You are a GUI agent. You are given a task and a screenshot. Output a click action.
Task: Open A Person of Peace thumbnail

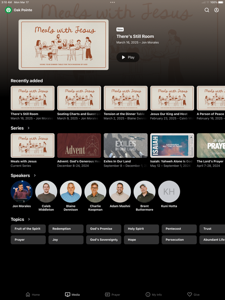(x=211, y=98)
